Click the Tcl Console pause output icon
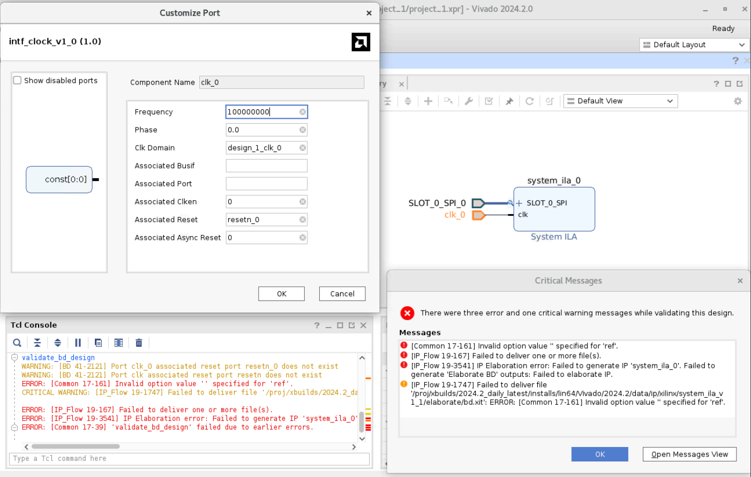Screen dimensions: 751x477 click(78, 343)
